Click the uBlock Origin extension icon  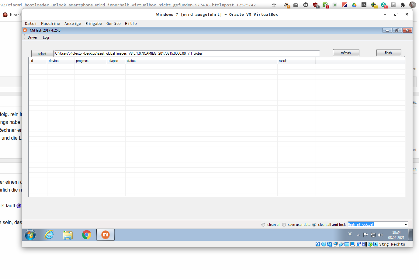(x=316, y=5)
